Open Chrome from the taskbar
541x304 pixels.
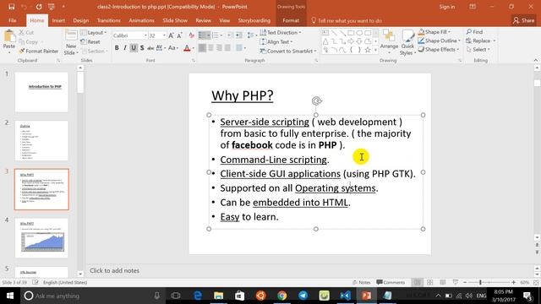click(x=281, y=296)
